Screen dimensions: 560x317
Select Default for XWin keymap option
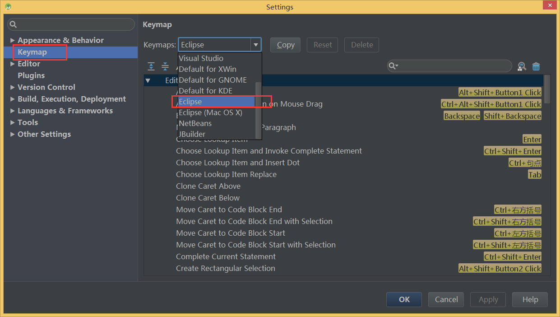217,69
